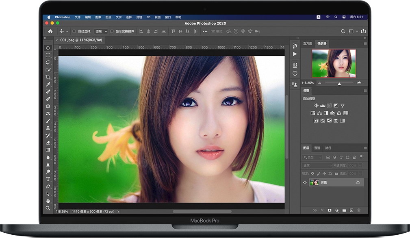Select the Zoom tool
The height and width of the screenshot is (238, 410).
[48, 208]
